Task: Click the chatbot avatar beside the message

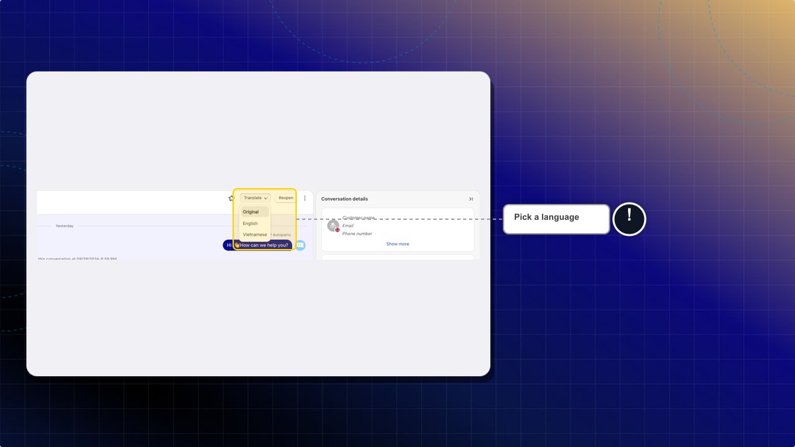Action: coord(300,245)
